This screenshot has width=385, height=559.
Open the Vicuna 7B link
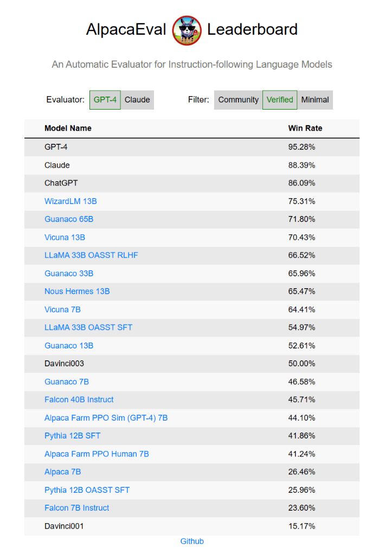pos(62,309)
